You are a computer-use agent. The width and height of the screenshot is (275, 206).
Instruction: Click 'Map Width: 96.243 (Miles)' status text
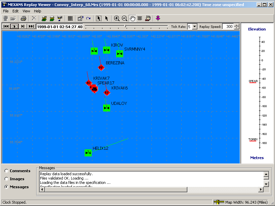click(x=246, y=202)
